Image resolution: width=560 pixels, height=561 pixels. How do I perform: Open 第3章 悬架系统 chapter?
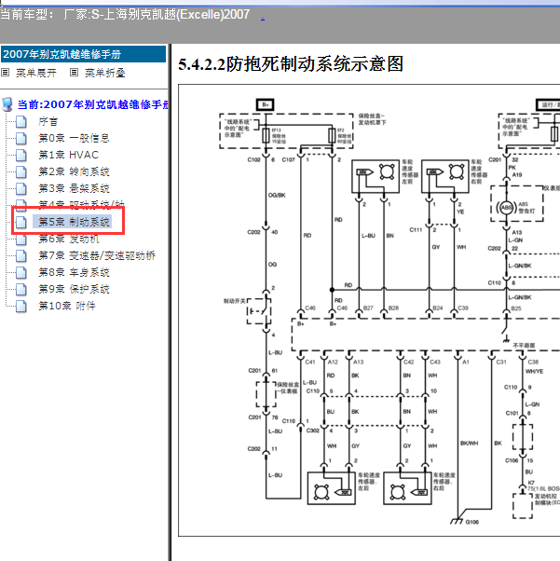click(x=74, y=188)
